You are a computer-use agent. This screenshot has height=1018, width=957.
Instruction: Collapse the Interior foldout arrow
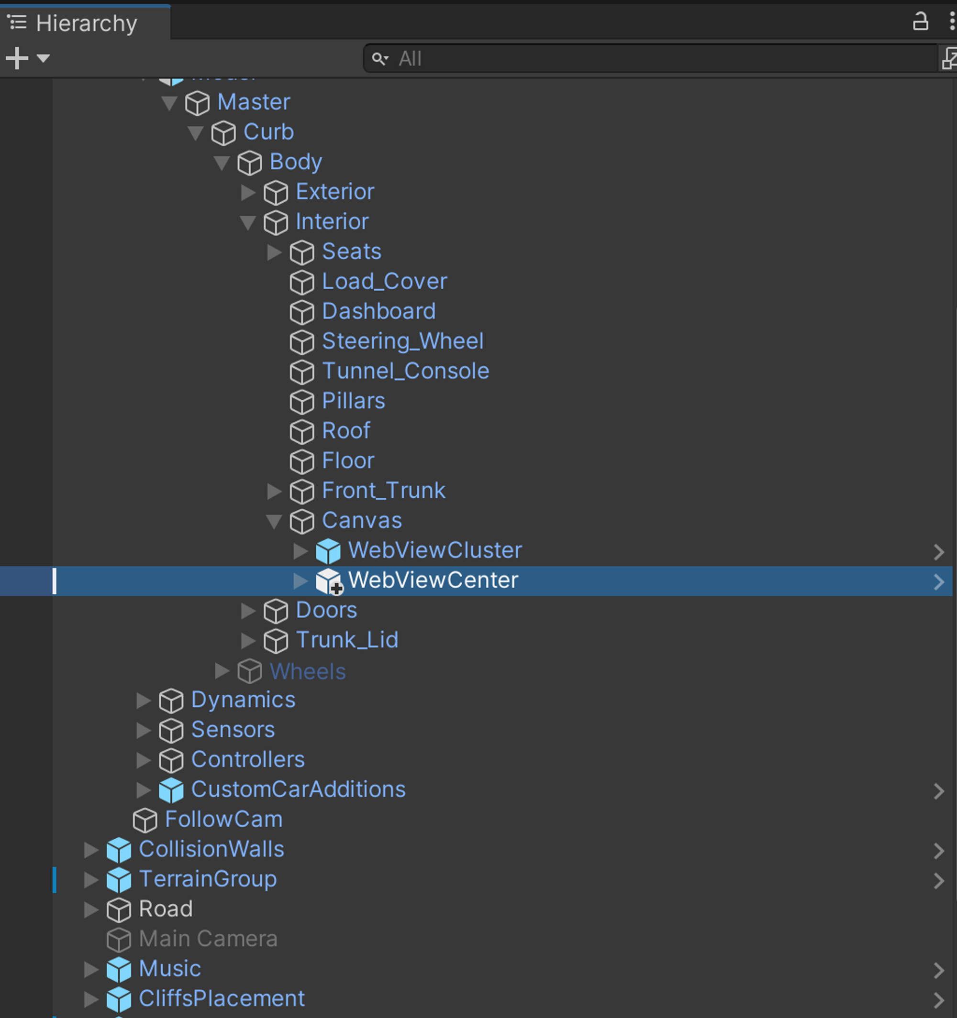point(248,222)
